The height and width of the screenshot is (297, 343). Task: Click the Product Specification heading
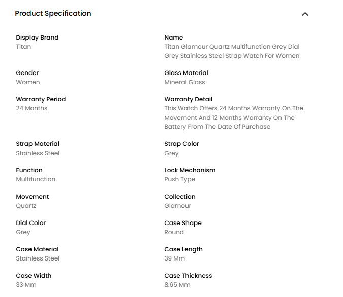tap(53, 14)
